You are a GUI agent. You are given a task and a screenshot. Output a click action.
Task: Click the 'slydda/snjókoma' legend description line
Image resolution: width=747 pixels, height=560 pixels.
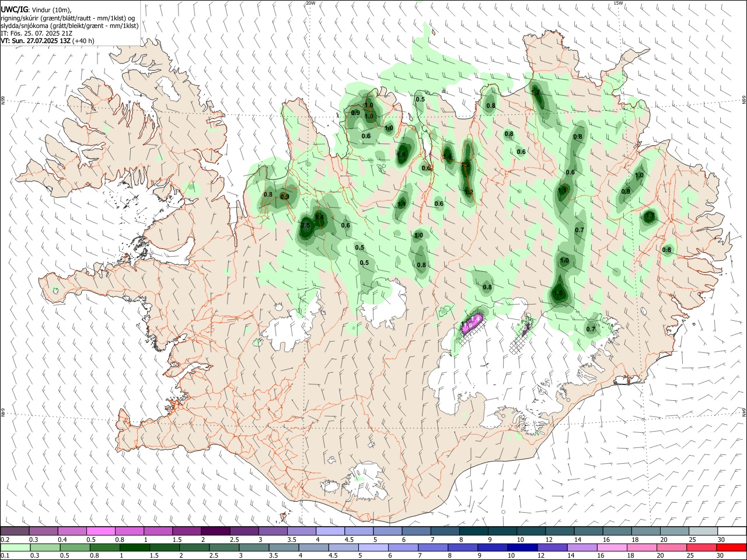pos(69,26)
